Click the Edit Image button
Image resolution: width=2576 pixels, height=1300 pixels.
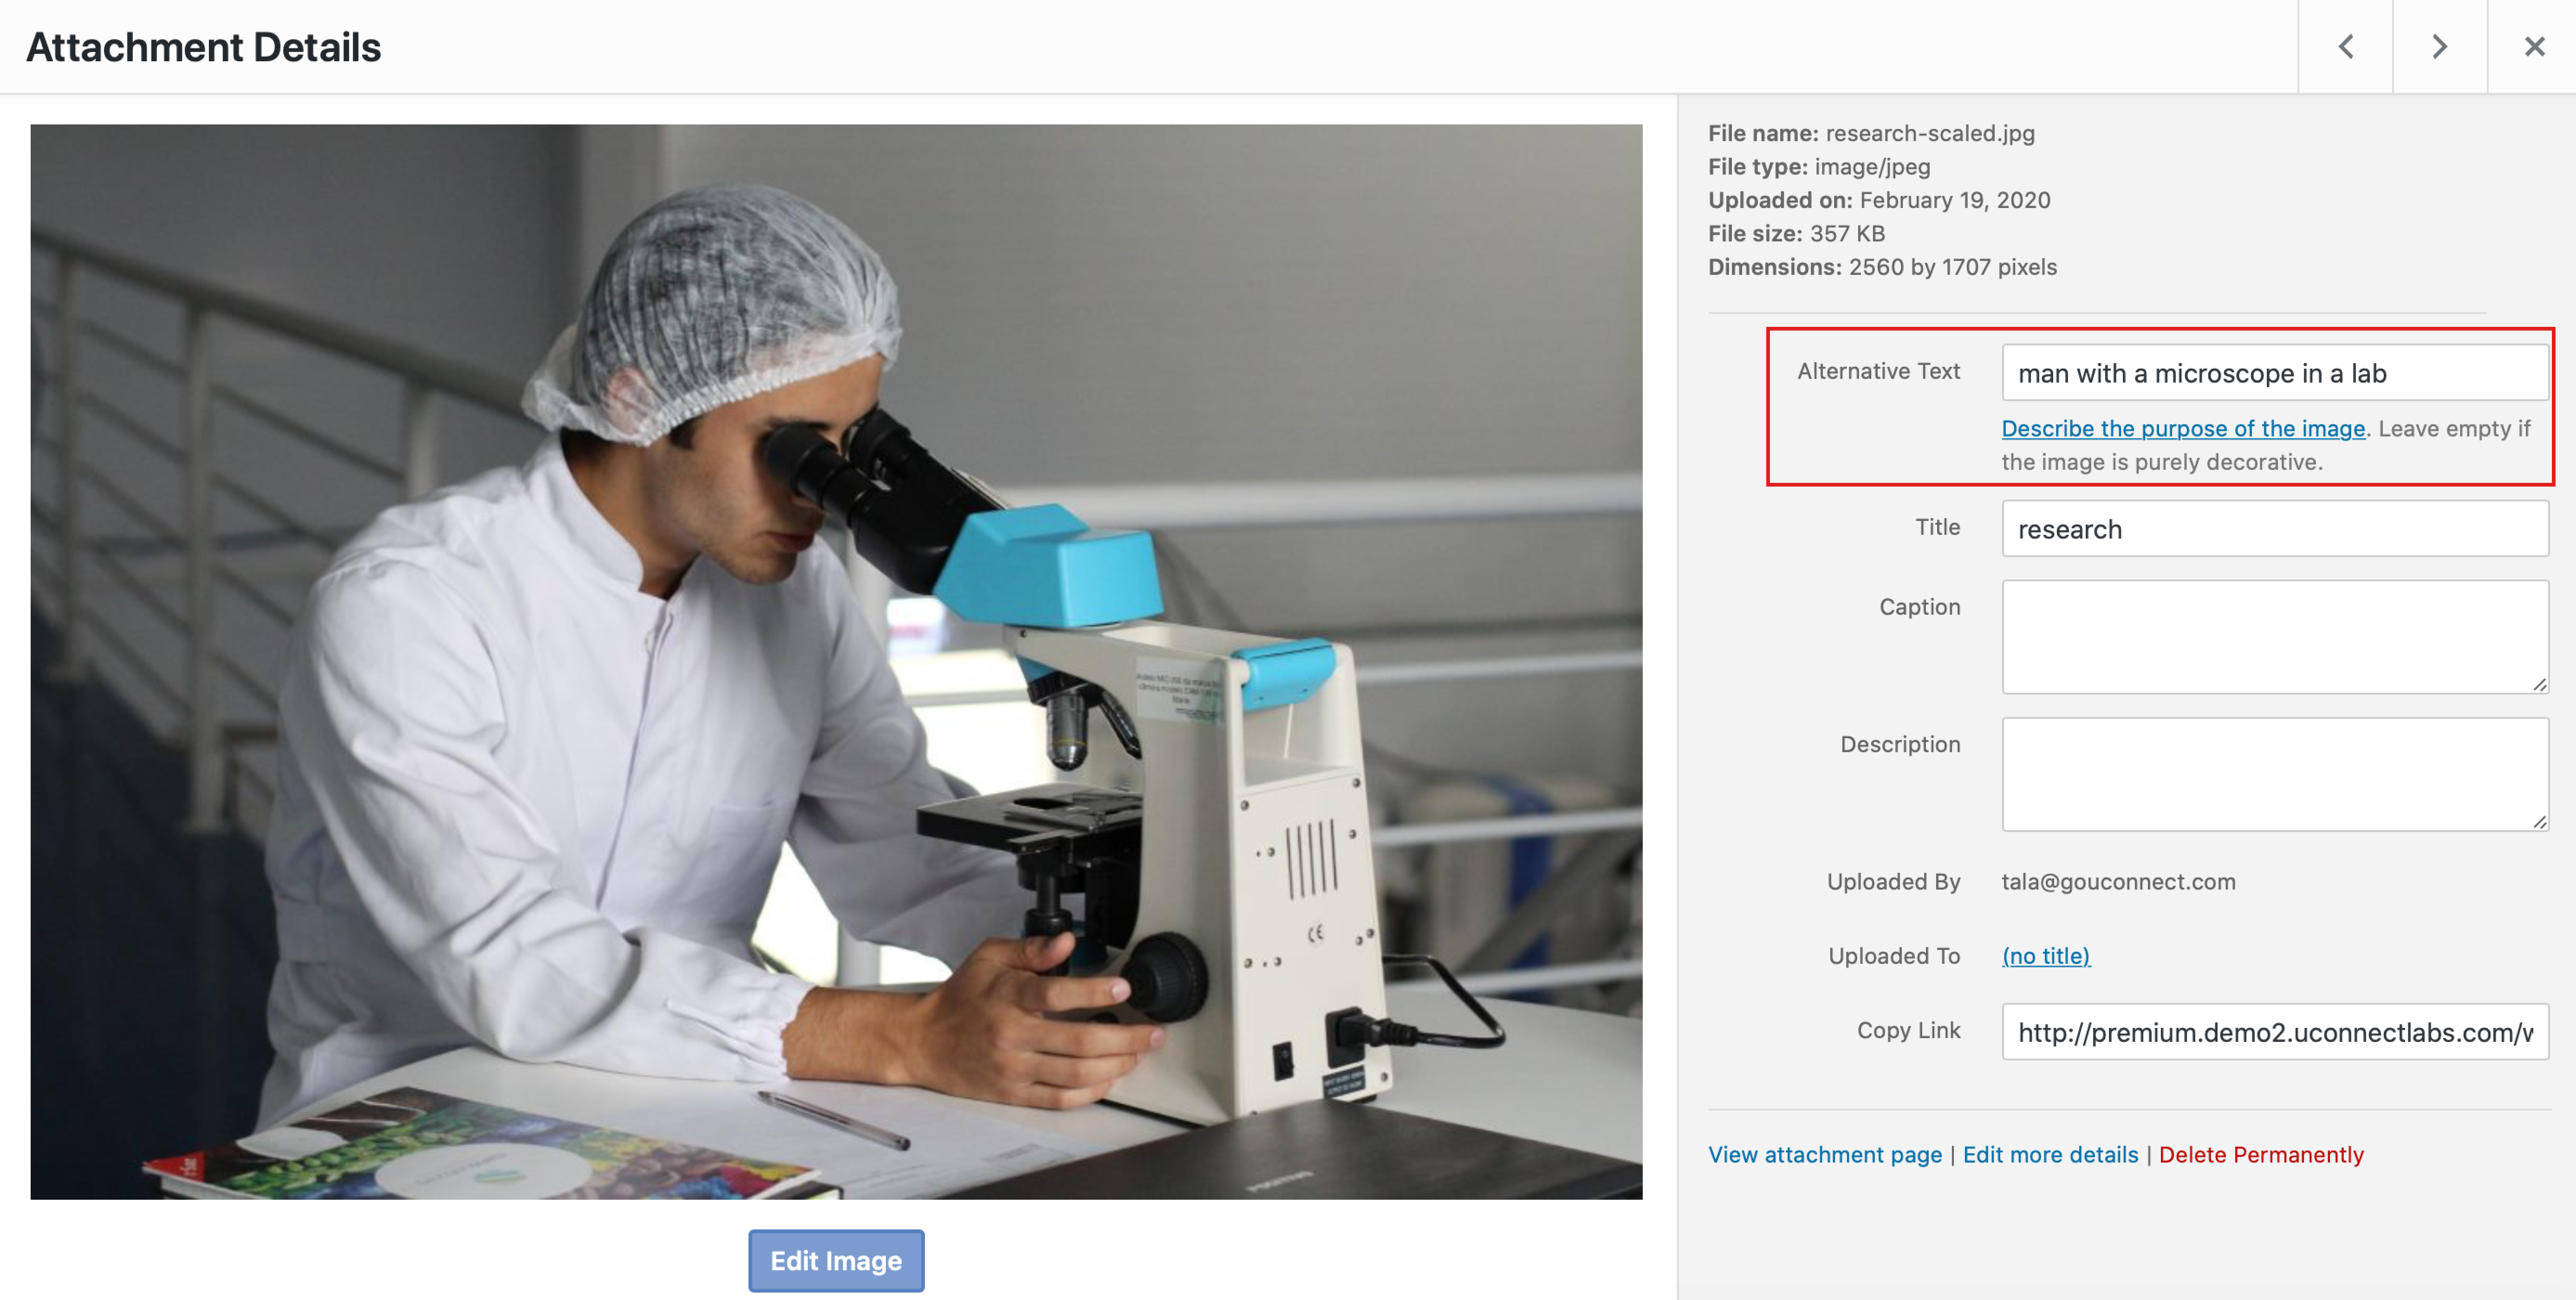click(836, 1260)
